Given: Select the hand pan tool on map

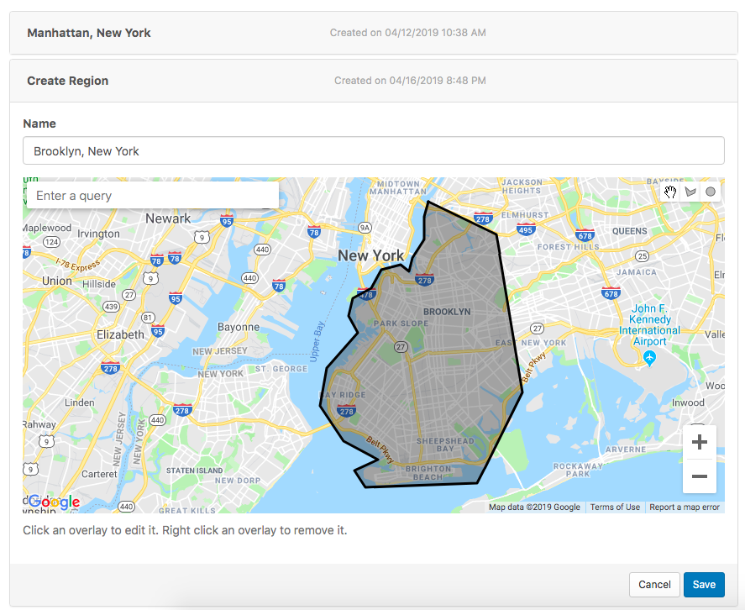Looking at the screenshot, I should tap(670, 192).
